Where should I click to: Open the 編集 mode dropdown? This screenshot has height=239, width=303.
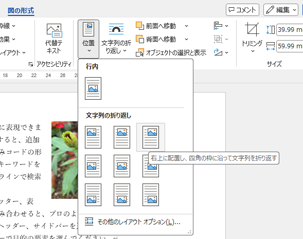[281, 10]
